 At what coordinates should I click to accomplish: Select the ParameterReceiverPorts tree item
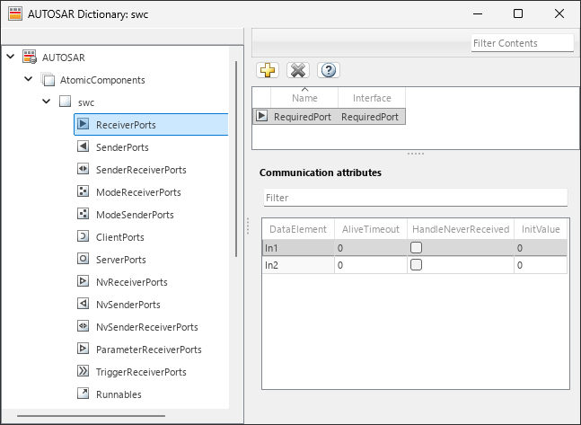(148, 350)
